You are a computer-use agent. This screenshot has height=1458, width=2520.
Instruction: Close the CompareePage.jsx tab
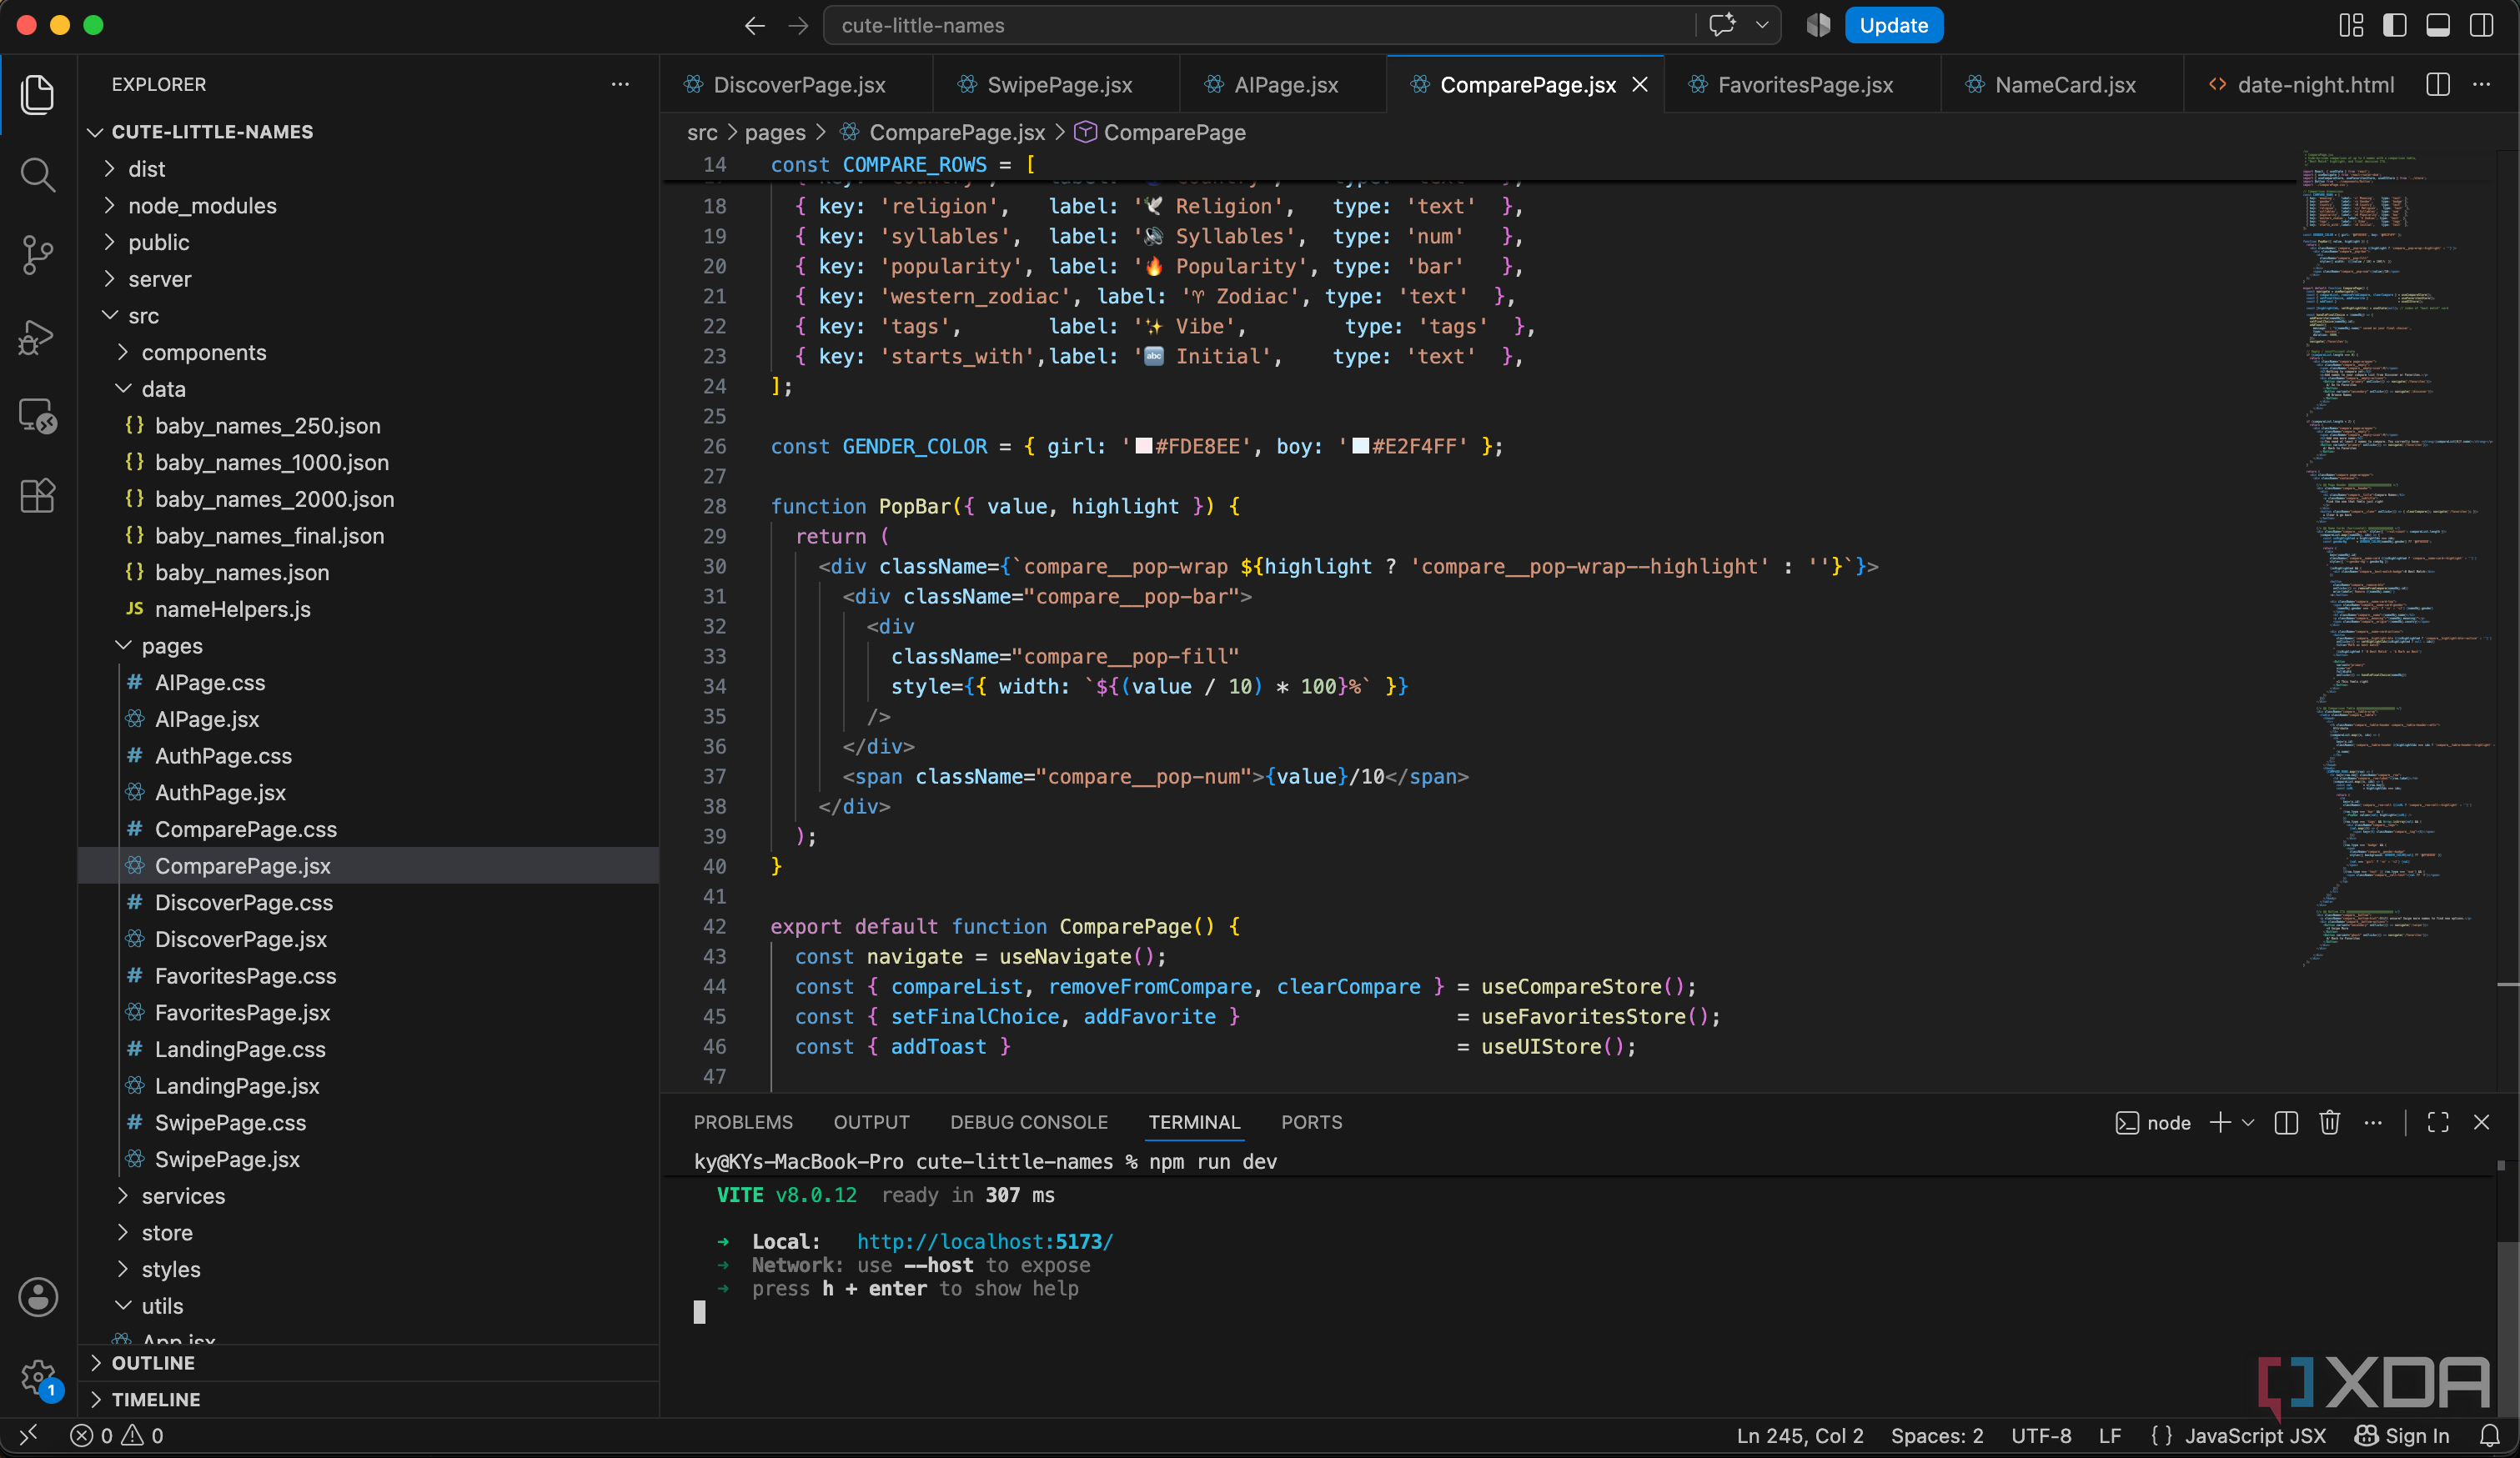[x=1640, y=85]
